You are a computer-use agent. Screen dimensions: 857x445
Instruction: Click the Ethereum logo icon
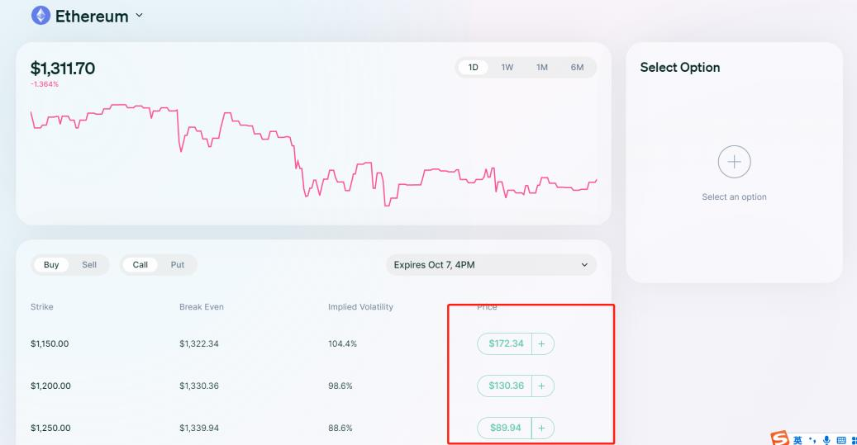pyautogui.click(x=40, y=16)
